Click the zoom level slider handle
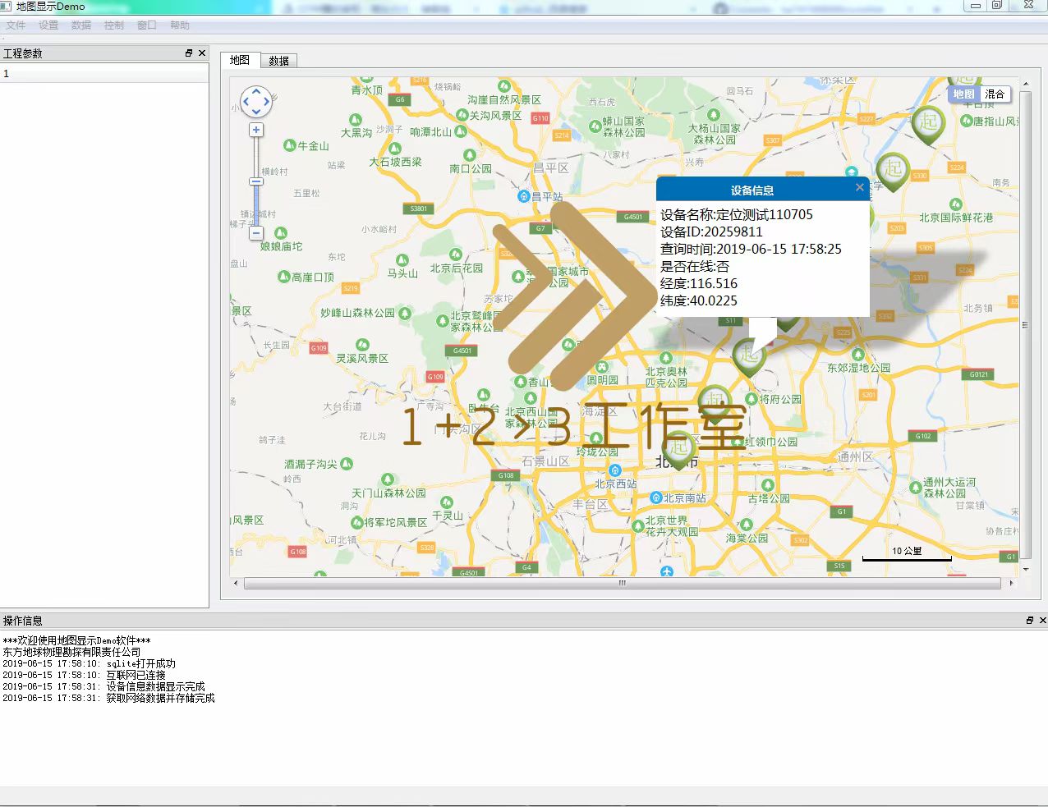 (256, 181)
